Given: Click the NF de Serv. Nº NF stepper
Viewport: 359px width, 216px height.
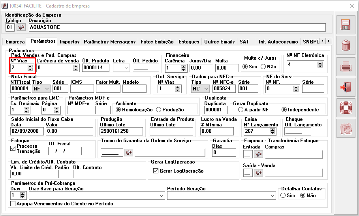Looking at the screenshot, I should 296,88.
